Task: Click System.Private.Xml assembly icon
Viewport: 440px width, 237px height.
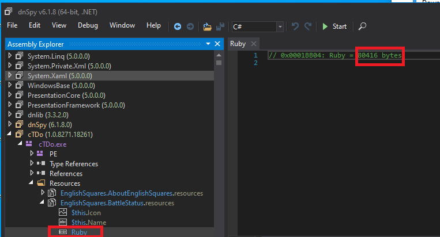Action: [x=19, y=66]
